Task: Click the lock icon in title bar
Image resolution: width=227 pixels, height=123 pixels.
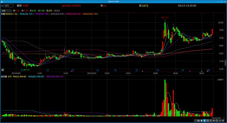Action: tap(2, 2)
